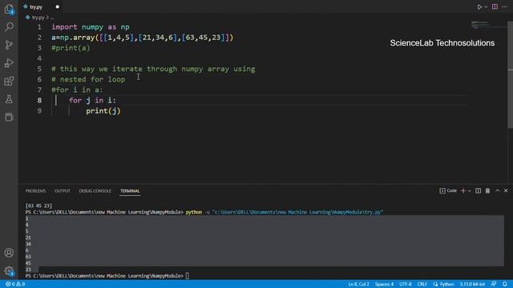Select the Terminal panel tab
The width and height of the screenshot is (513, 288).
(130, 191)
